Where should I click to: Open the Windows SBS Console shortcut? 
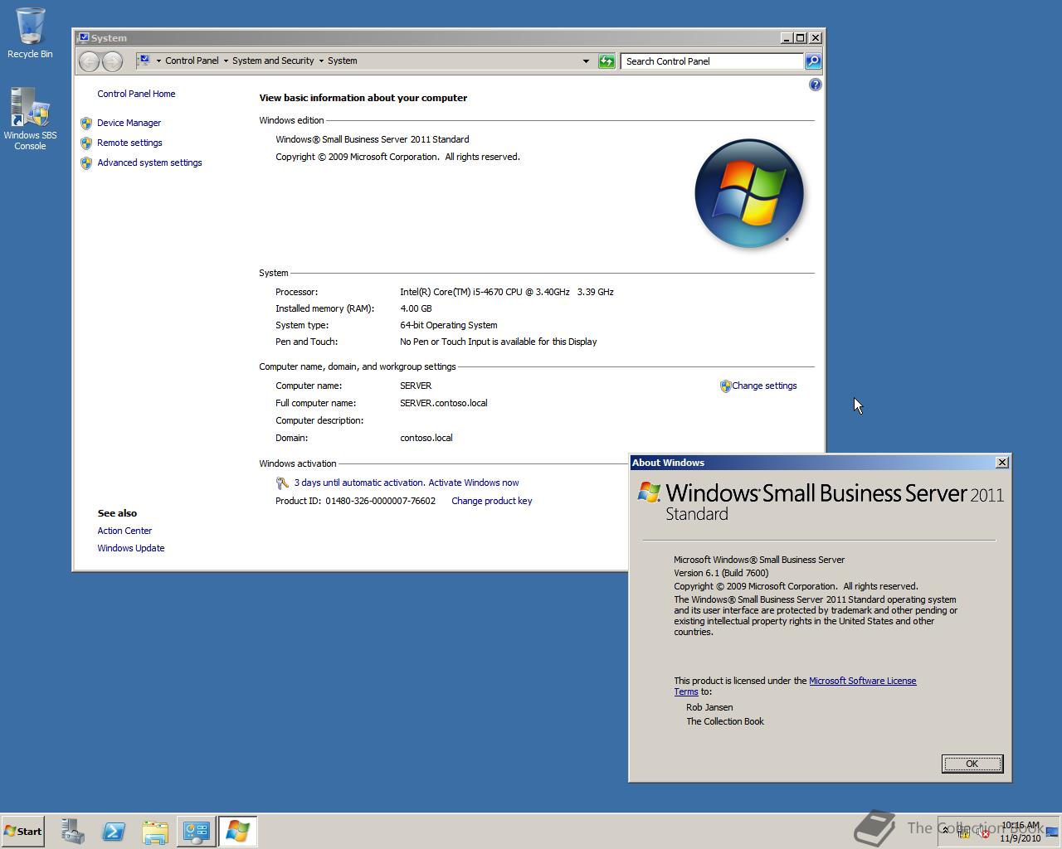tap(30, 119)
